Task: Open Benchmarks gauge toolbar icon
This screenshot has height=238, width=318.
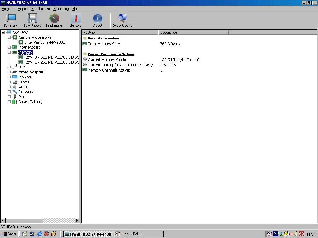Action: pos(54,18)
